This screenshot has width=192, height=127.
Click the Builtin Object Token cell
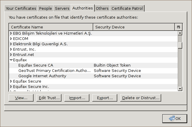[x=112, y=65]
